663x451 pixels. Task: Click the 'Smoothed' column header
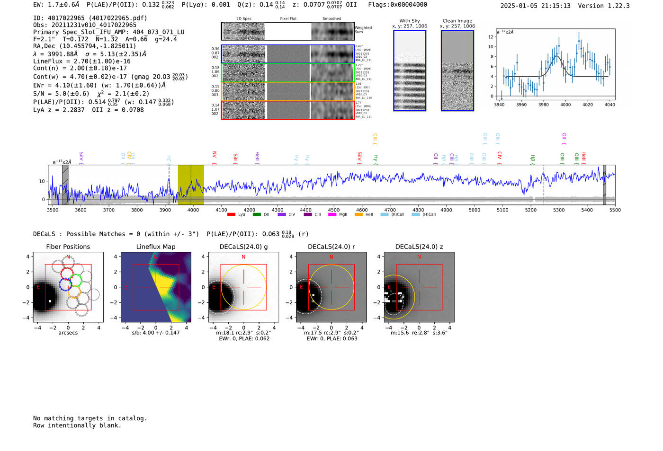coord(331,18)
